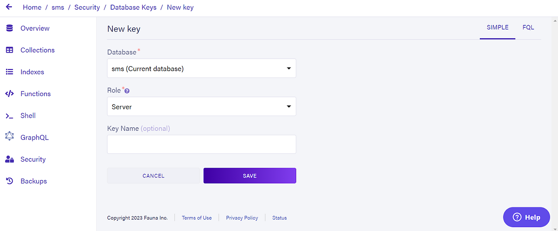Switch to the FQL tab
The width and height of the screenshot is (558, 231).
click(528, 27)
